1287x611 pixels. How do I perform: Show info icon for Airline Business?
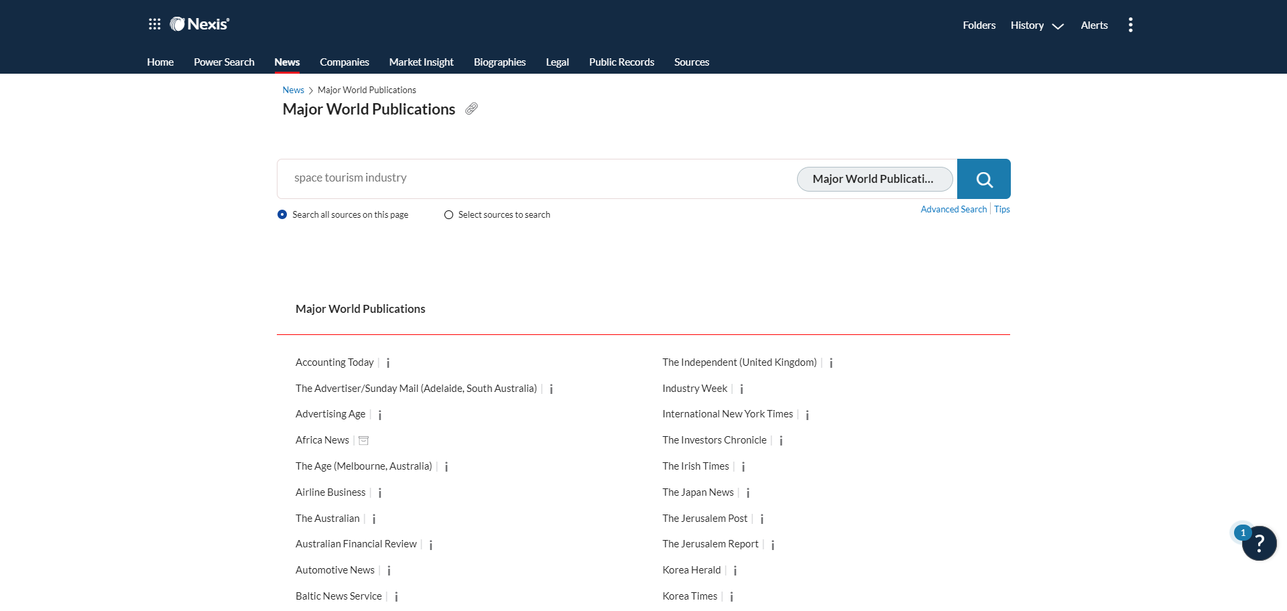[x=380, y=493]
